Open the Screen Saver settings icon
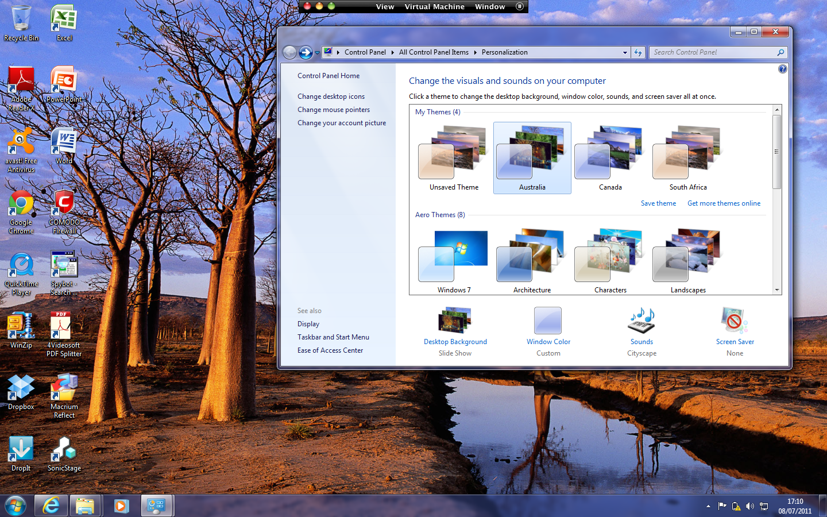This screenshot has width=827, height=517. tap(735, 321)
